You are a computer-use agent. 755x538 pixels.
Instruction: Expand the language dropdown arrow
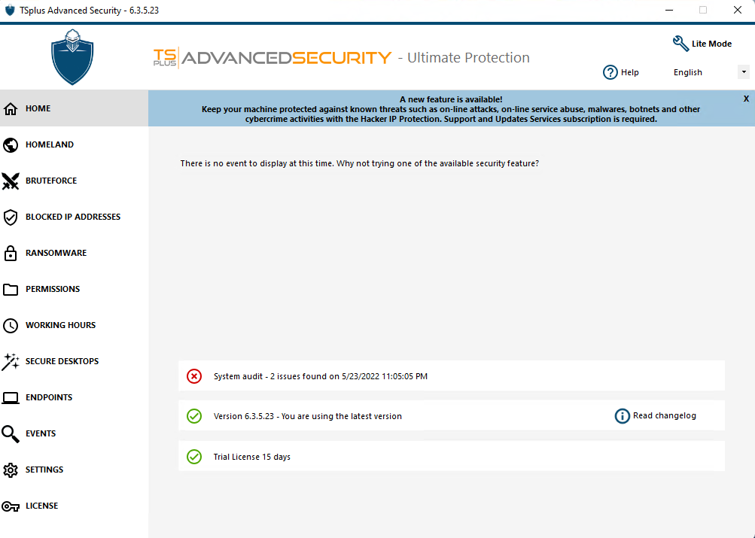pos(744,72)
